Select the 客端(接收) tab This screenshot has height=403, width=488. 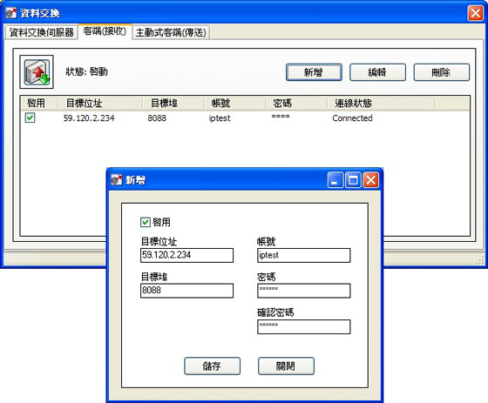105,31
